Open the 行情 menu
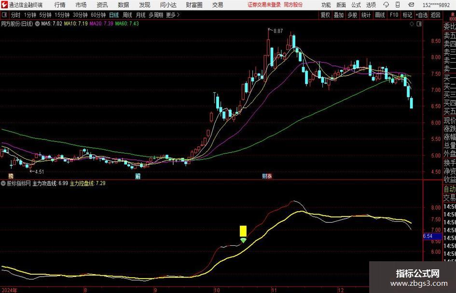The height and width of the screenshot is (293, 456). tap(60, 5)
